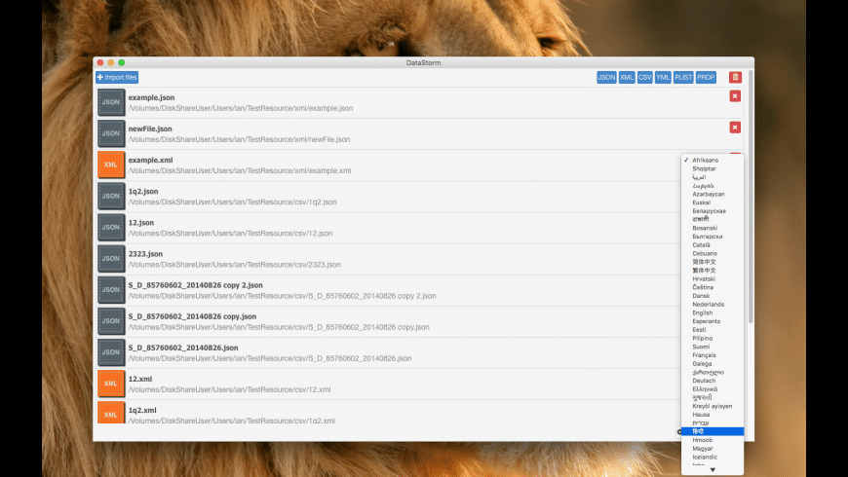Remove example.json with its red X

(x=735, y=96)
